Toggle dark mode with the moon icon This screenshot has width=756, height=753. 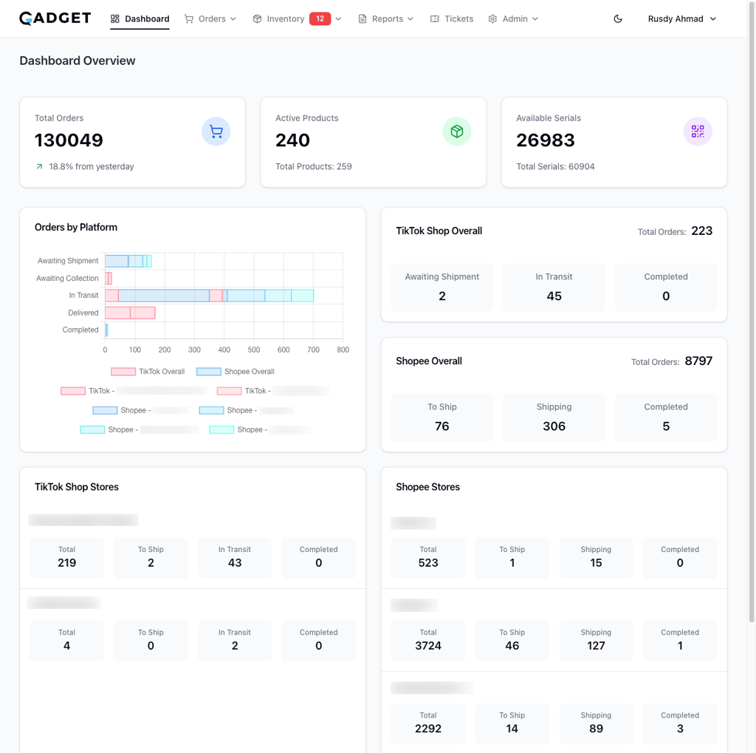618,18
